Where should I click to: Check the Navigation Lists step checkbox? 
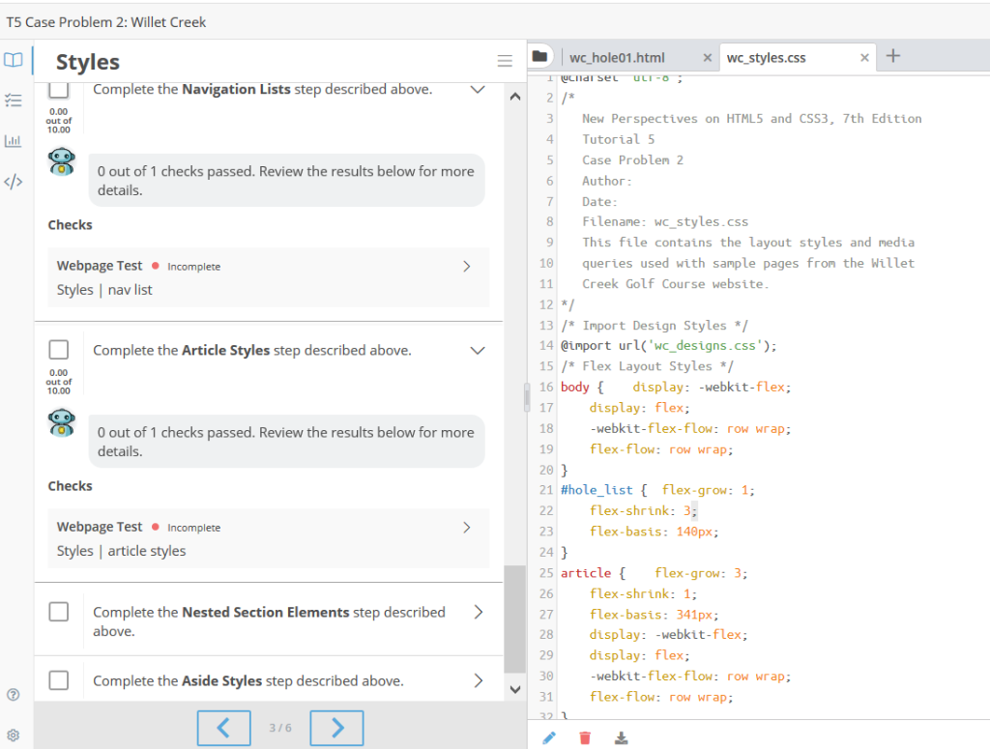(59, 89)
